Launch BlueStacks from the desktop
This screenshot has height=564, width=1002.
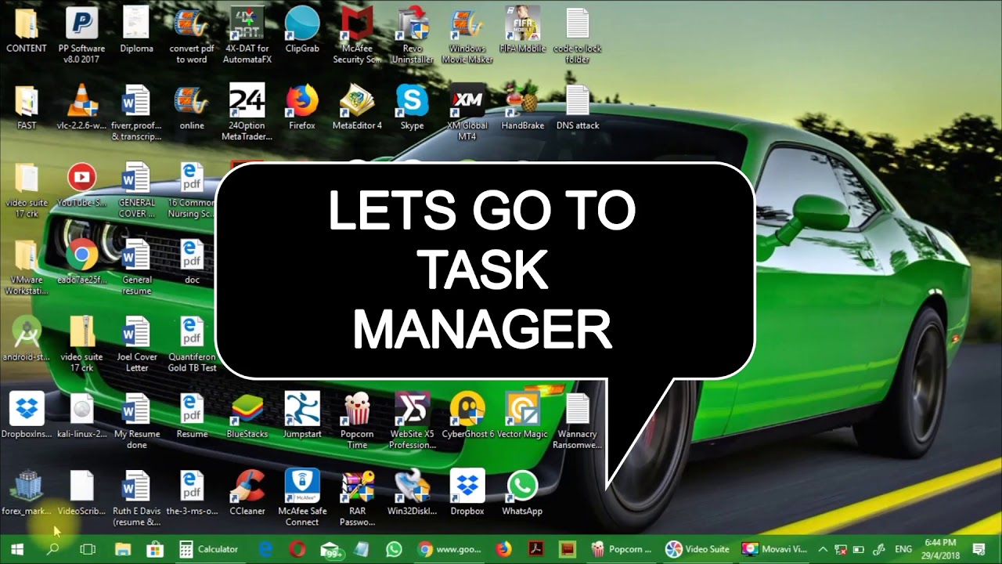pyautogui.click(x=247, y=416)
